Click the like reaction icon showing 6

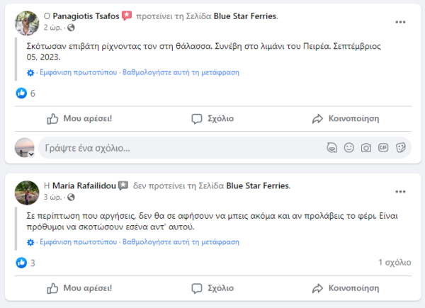click(20, 93)
